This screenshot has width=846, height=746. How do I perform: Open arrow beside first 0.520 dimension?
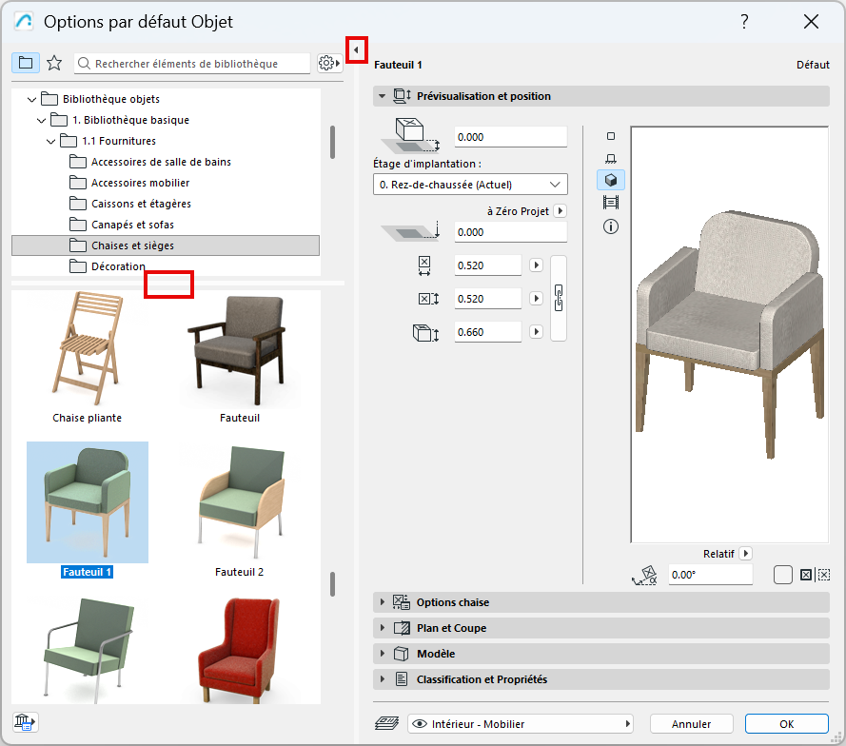coord(537,265)
